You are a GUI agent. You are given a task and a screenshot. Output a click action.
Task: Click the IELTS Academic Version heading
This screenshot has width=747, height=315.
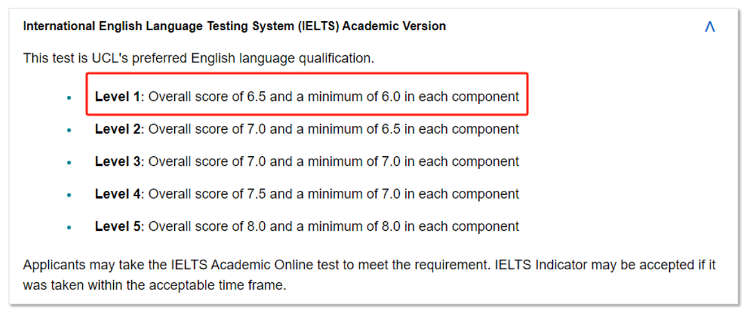(x=234, y=26)
